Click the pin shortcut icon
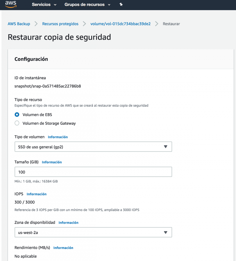The width and height of the screenshot is (236, 261). click(121, 5)
